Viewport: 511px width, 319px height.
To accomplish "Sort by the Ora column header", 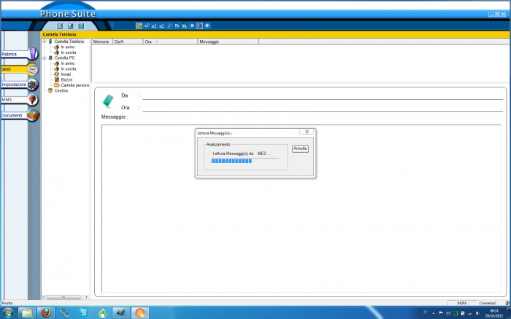I will point(170,42).
